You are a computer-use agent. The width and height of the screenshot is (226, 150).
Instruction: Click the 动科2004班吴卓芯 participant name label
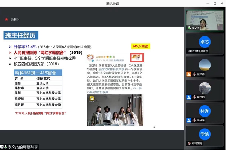tap(198, 51)
